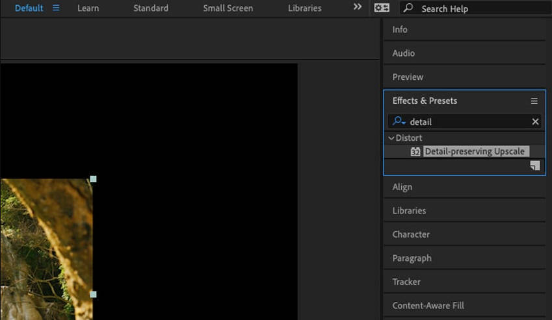
Task: Open the Default workspace menu icon
Action: (56, 8)
